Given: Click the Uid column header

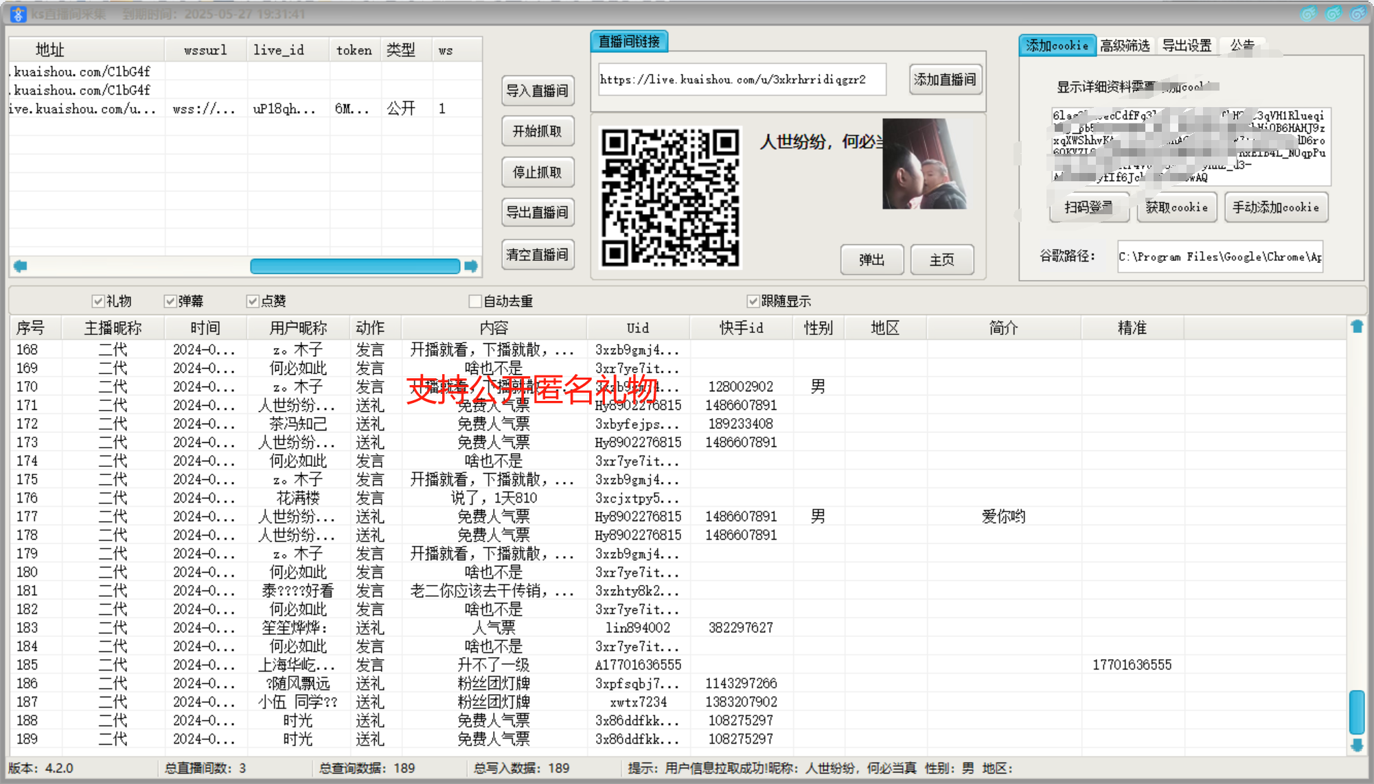Looking at the screenshot, I should [638, 328].
